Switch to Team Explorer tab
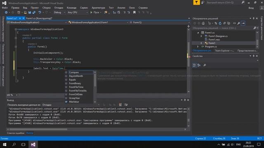The width and height of the screenshot is (264, 148). 224,51
